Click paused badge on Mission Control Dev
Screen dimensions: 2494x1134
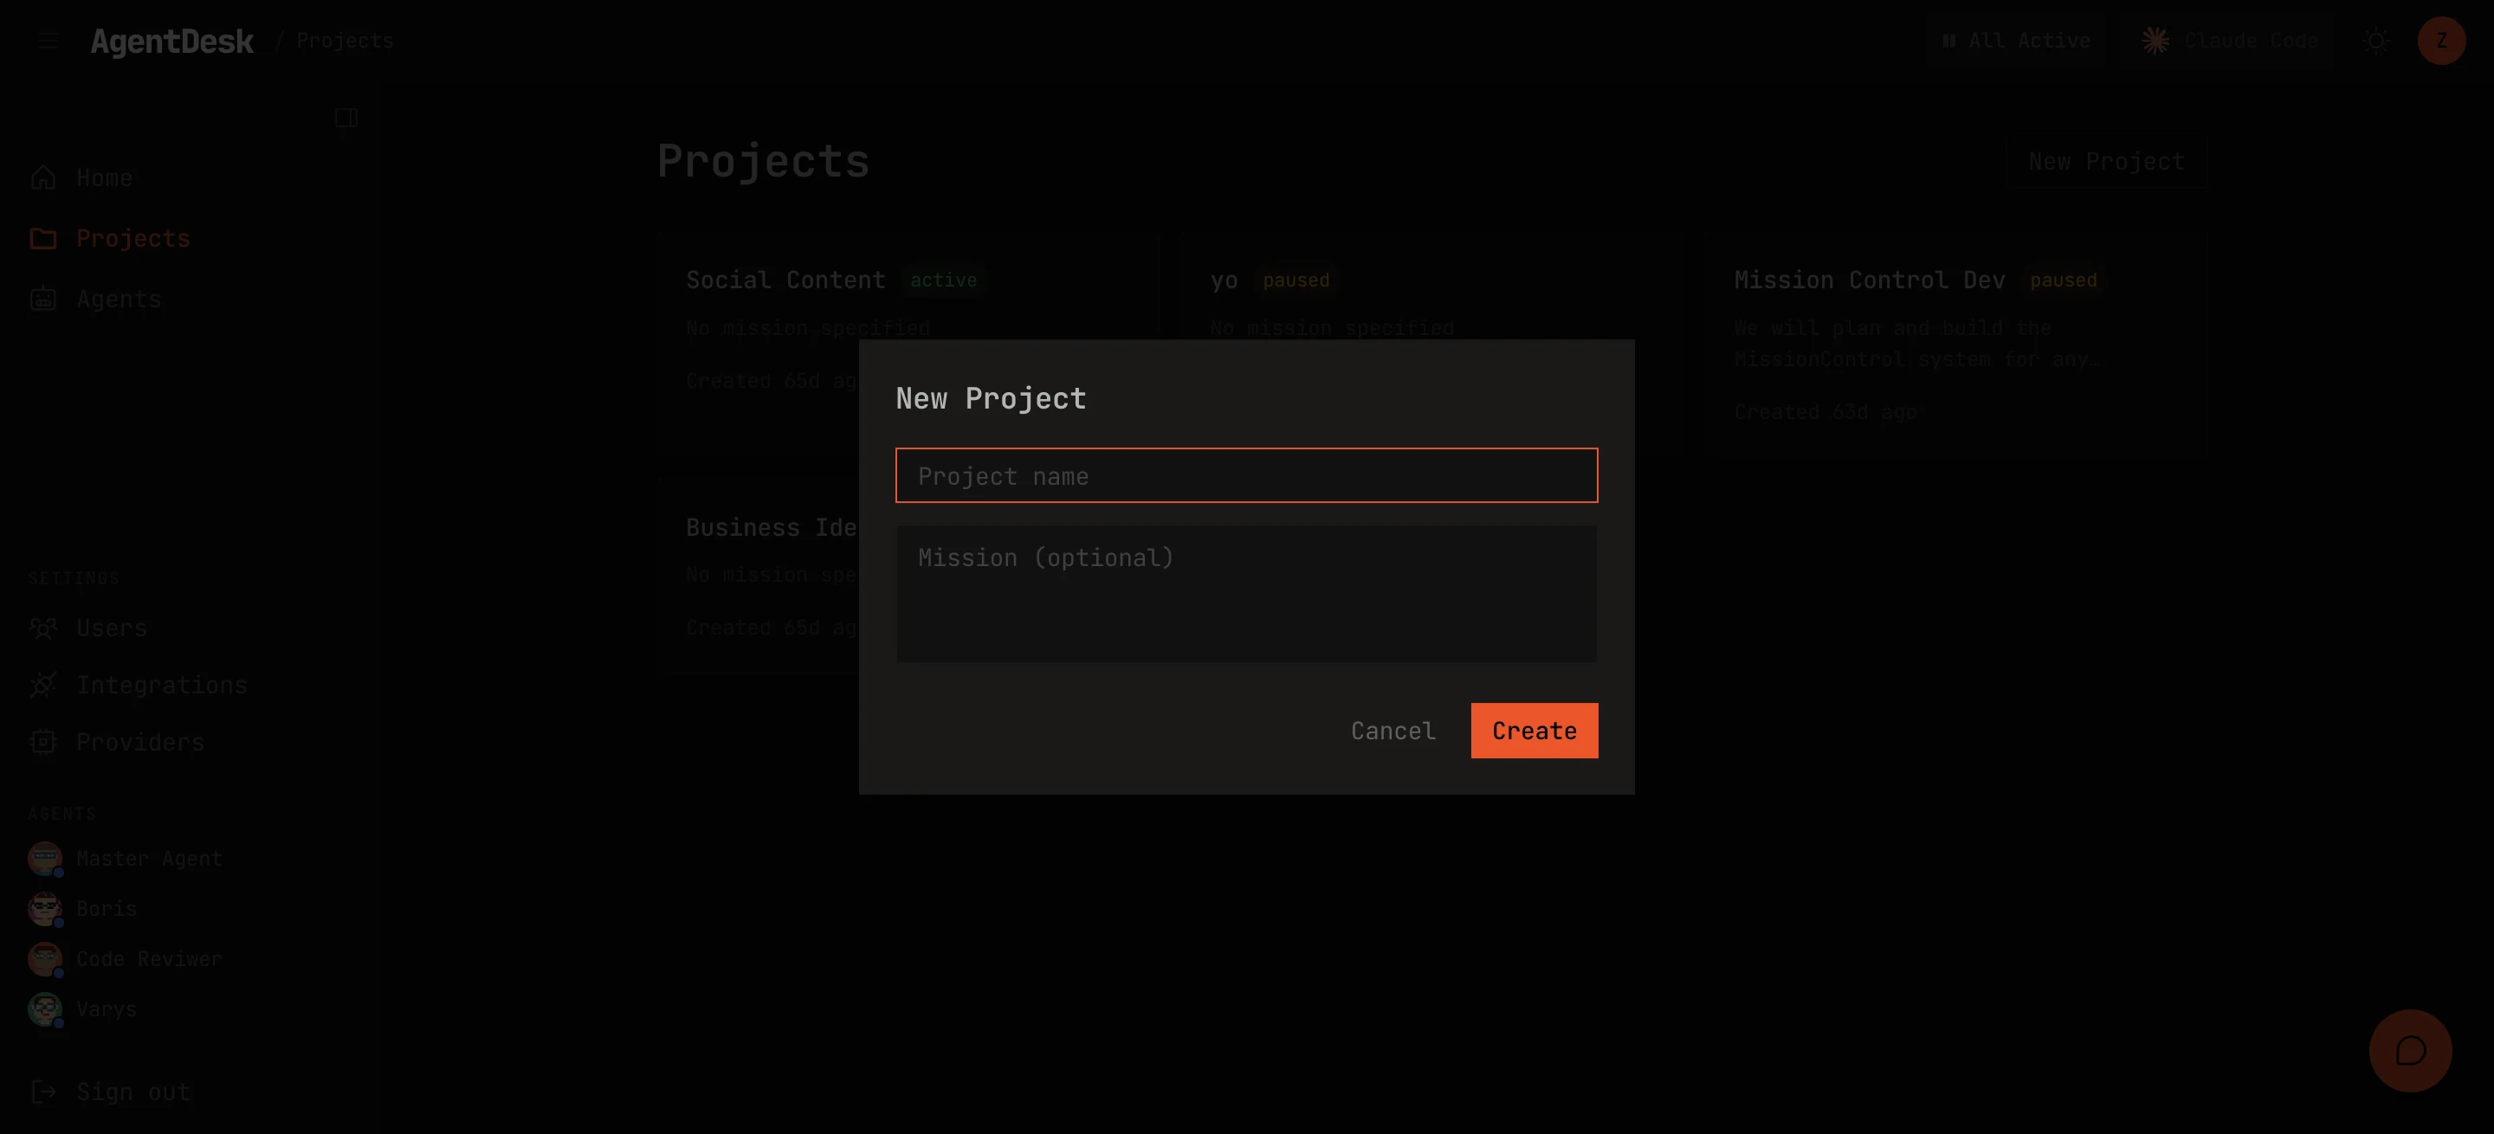click(2062, 280)
